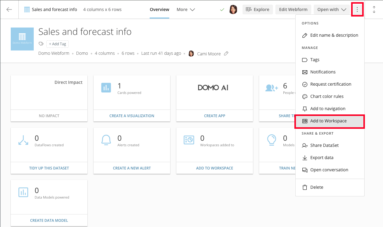Screen dimensions: 383x227
Task: Open the Open with dropdown
Action: tap(331, 9)
